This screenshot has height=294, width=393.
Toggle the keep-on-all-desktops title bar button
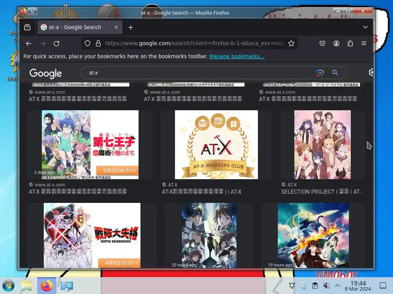coord(33,11)
